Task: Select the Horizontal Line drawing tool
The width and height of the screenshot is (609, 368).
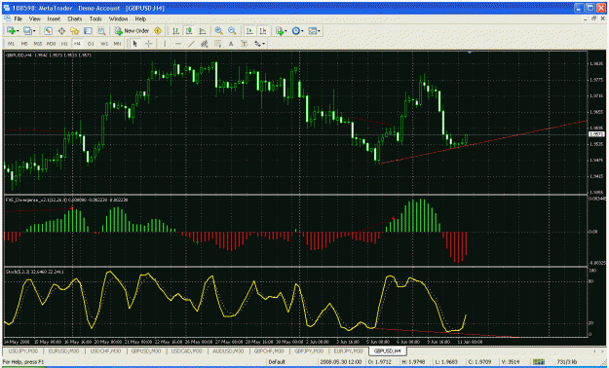Action: 178,44
